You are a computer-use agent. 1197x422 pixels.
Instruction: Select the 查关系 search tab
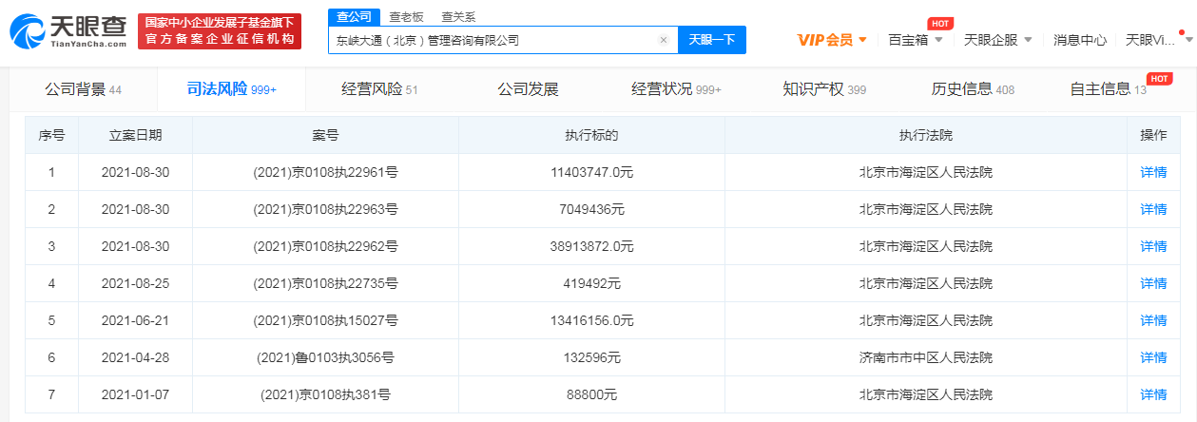pos(458,17)
